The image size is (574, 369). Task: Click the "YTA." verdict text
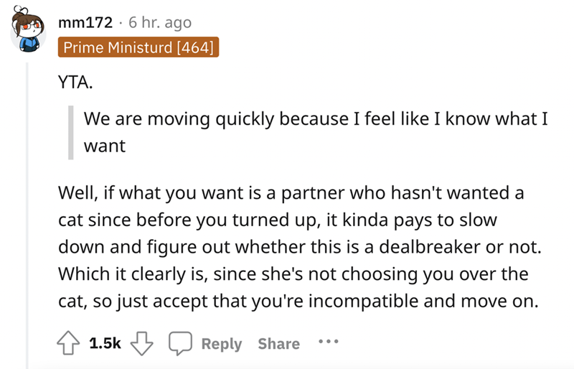point(75,83)
